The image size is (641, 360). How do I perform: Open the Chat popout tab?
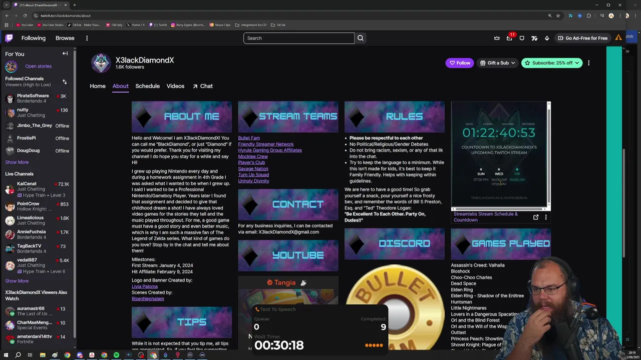[x=203, y=86]
